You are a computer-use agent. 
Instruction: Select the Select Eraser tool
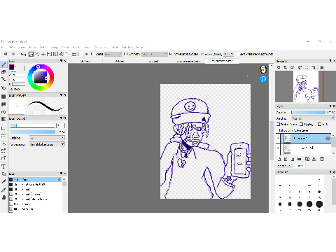pyautogui.click(x=3, y=157)
